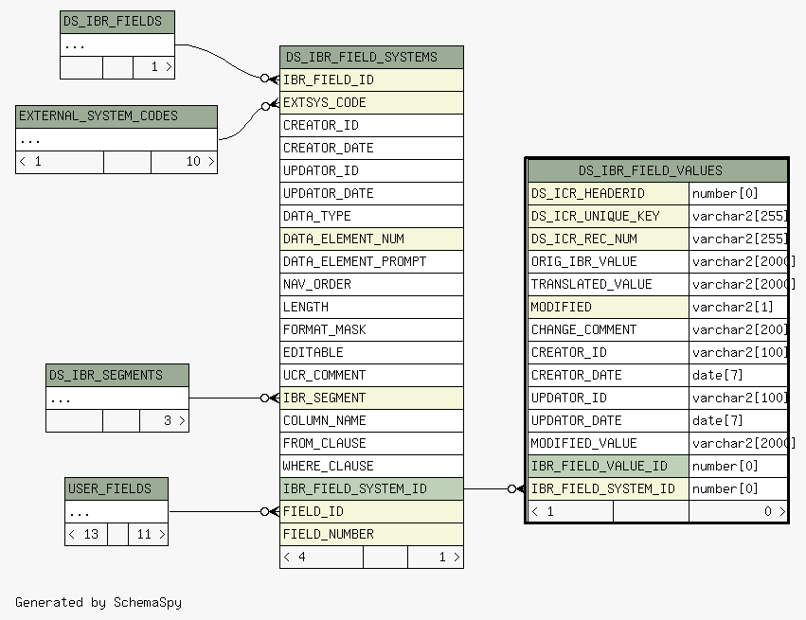Select the DATA_ELEMENT_NUM column row
The height and width of the screenshot is (620, 806).
coord(371,239)
